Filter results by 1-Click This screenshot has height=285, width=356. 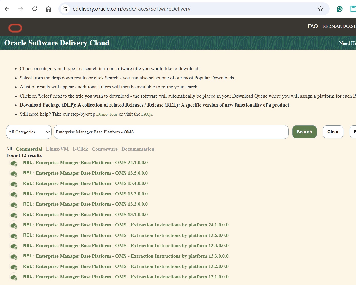[80, 149]
